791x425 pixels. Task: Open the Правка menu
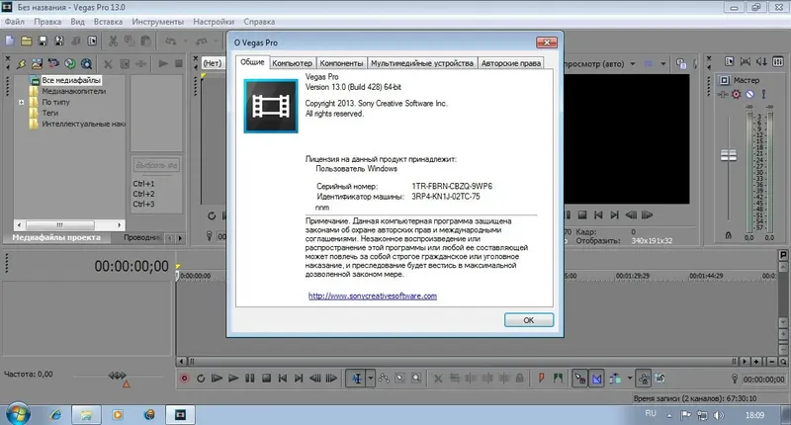[47, 22]
